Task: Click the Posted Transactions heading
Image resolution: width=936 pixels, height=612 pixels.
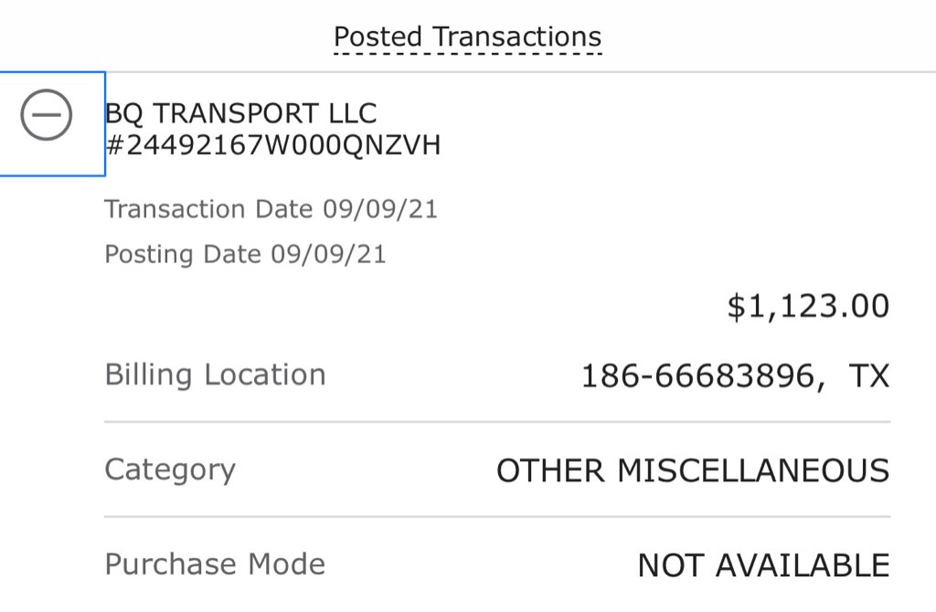Action: click(x=467, y=37)
